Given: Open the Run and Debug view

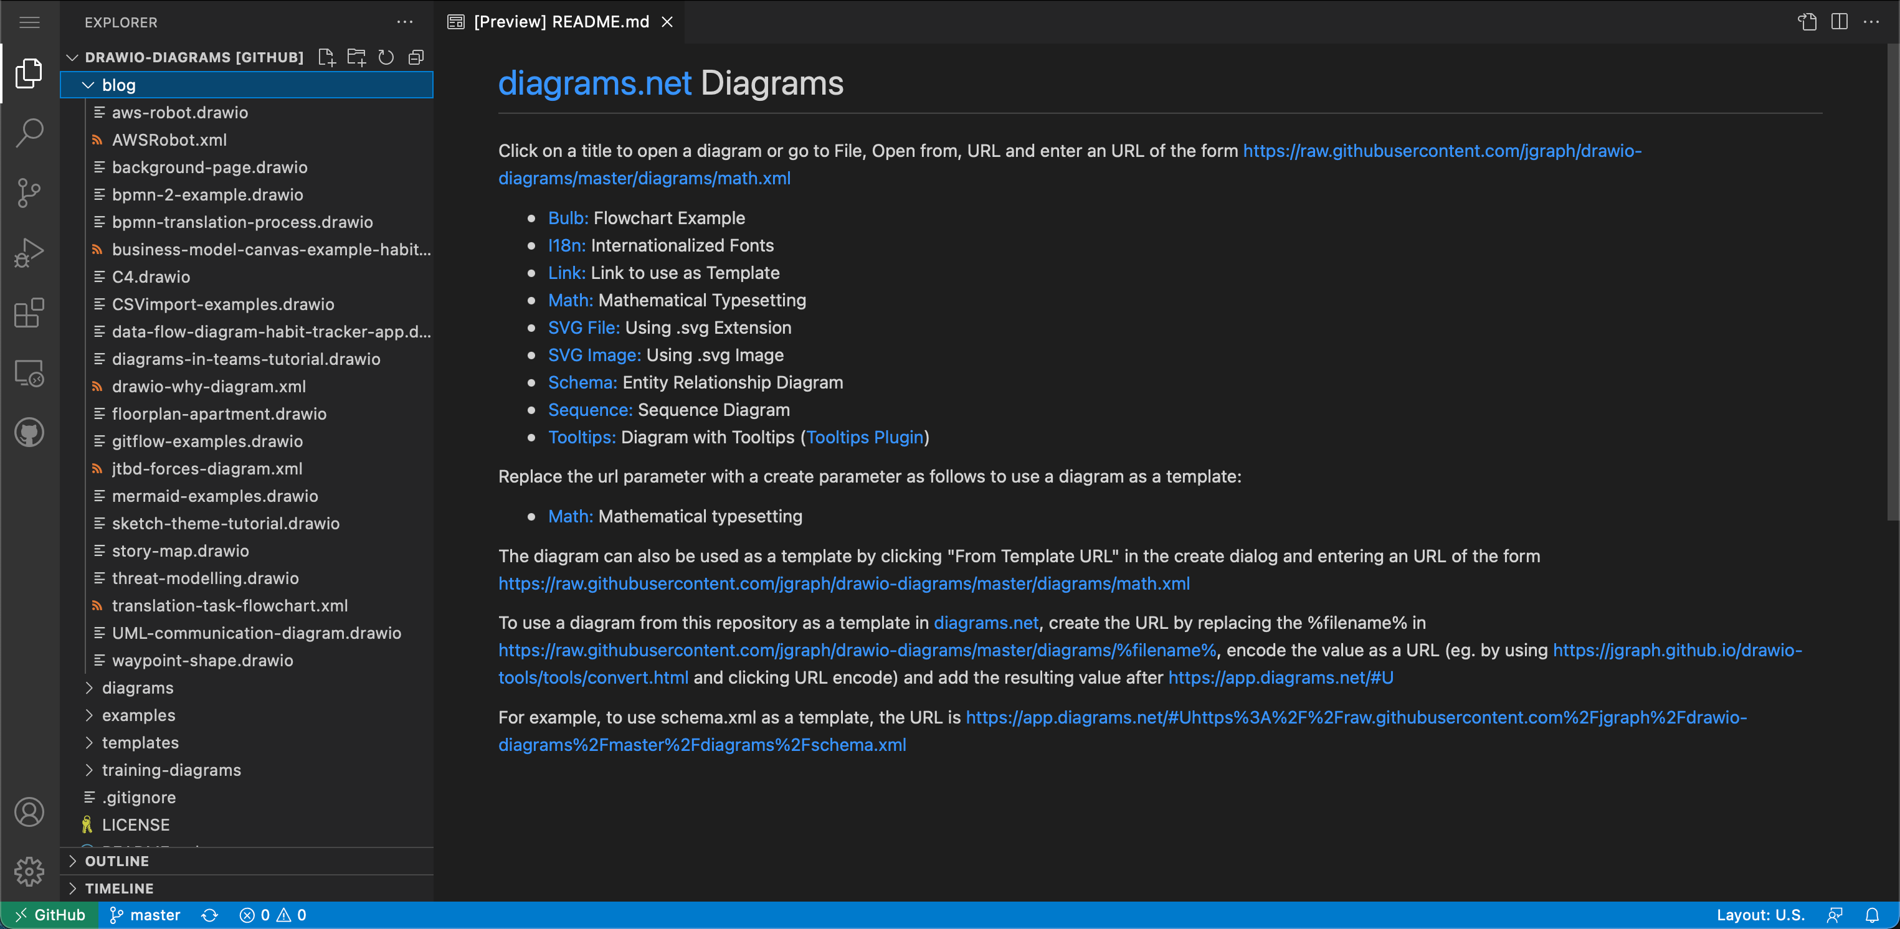Looking at the screenshot, I should coord(29,252).
